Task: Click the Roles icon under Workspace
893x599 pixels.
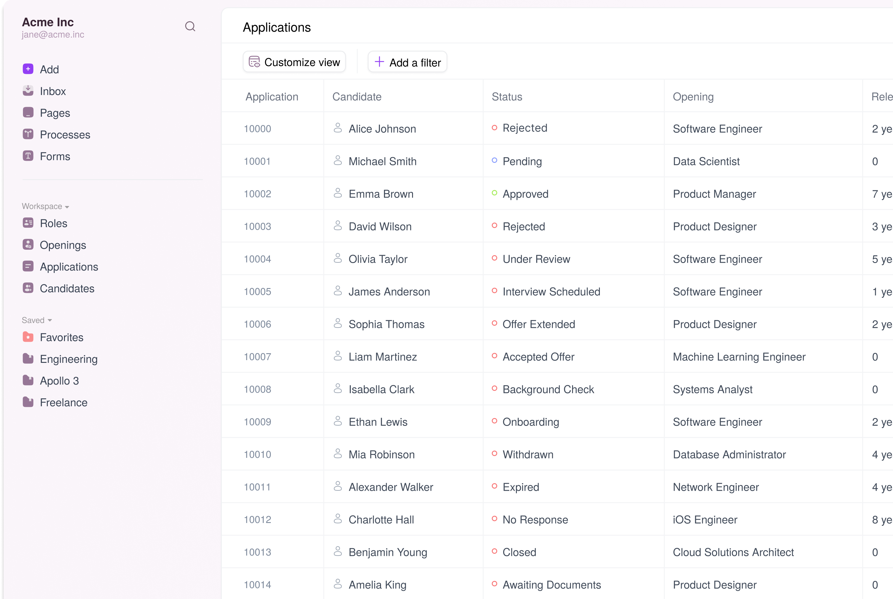Action: 28,223
